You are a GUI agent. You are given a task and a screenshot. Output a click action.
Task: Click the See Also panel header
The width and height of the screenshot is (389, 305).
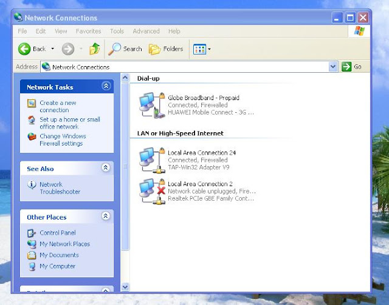click(67, 169)
